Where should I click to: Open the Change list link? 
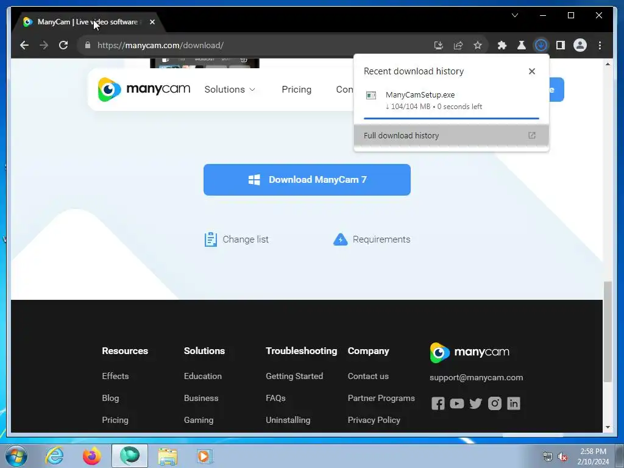[x=236, y=239]
